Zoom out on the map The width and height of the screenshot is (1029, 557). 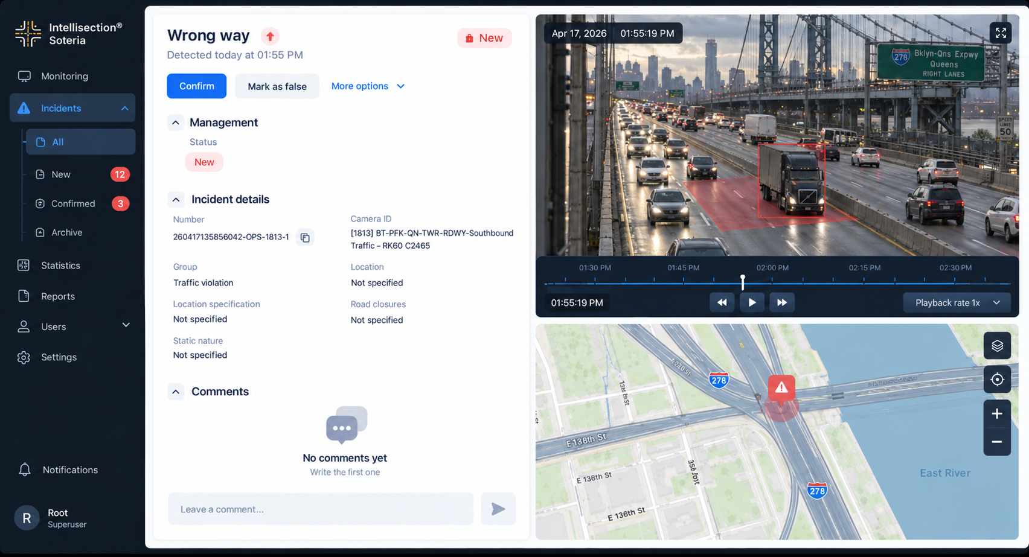[997, 442]
